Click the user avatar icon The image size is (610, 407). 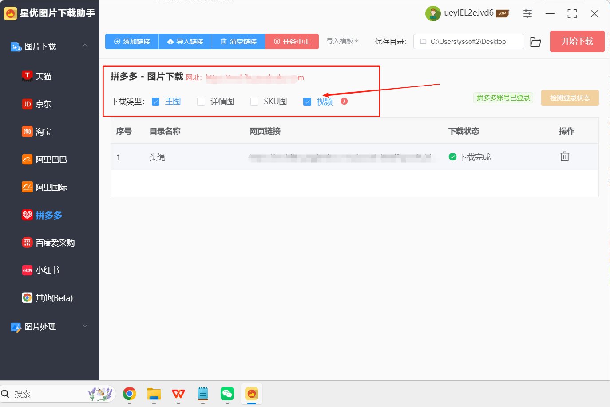coord(433,13)
